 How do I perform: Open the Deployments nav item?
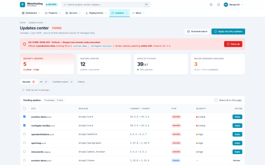[96, 13]
